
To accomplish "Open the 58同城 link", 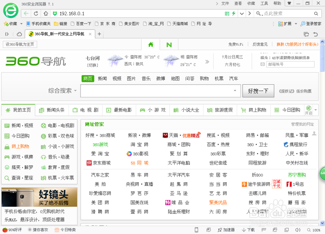I will (x=139, y=163).
